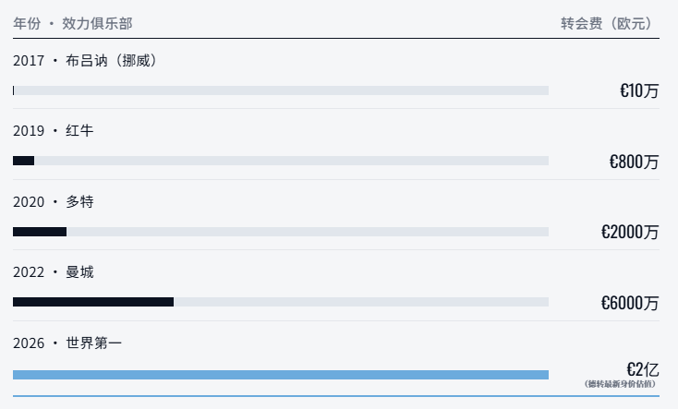
Task: Click the dark filled bar for 曼城
Action: [x=93, y=302]
